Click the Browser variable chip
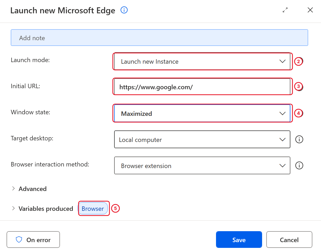 click(93, 208)
